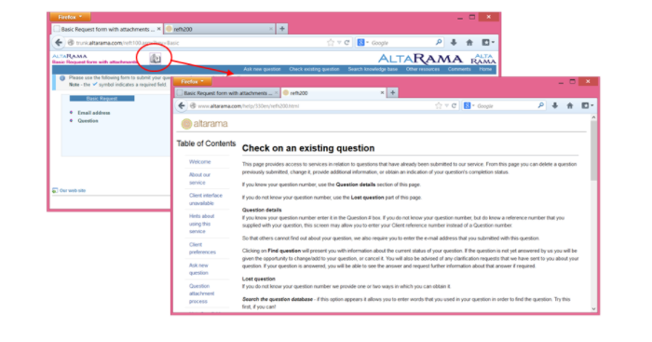Open URL history dropdown in back window
Image resolution: width=652 pixels, height=342 pixels.
pyautogui.click(x=339, y=43)
